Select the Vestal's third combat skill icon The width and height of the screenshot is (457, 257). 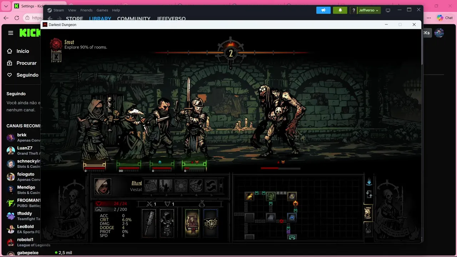[x=181, y=186]
